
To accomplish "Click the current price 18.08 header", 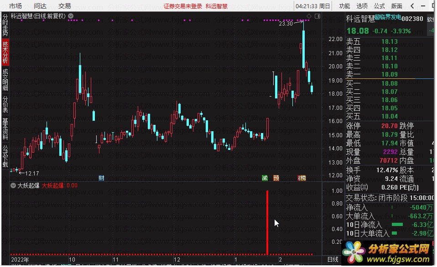I will pos(358,31).
